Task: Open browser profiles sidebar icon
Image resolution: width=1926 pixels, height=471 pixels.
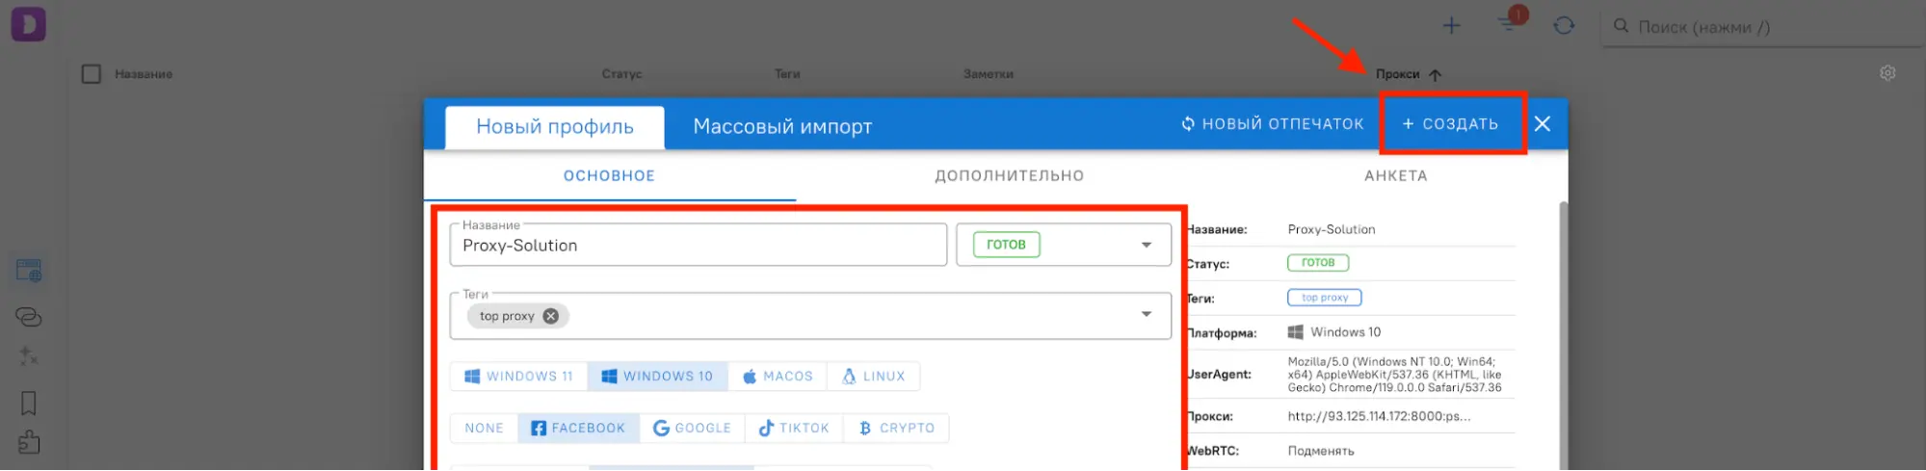Action: point(29,271)
